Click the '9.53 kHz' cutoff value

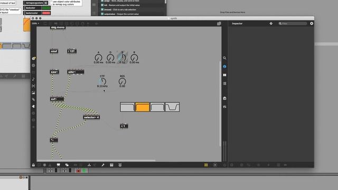point(102,86)
